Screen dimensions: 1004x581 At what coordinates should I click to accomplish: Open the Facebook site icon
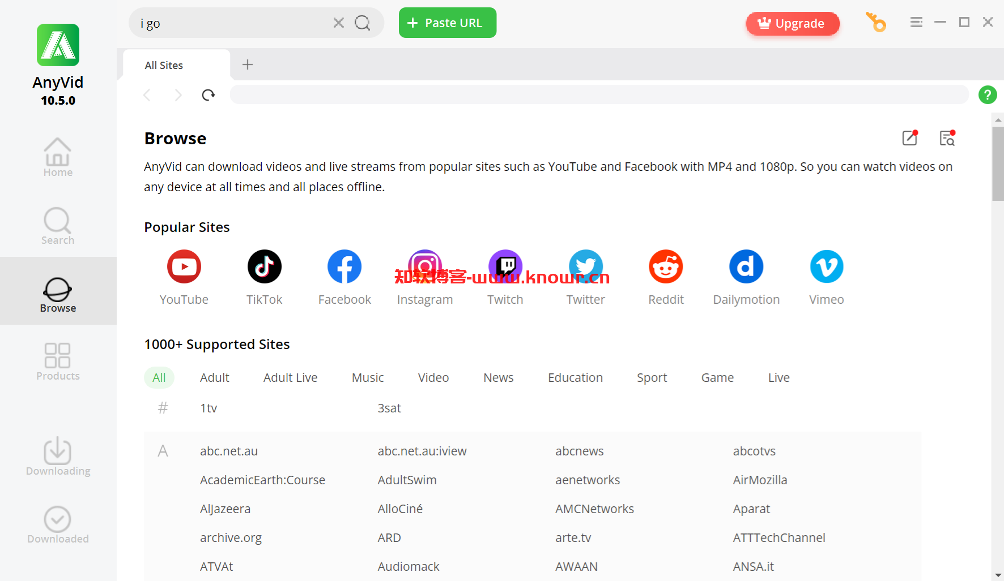[x=344, y=266]
